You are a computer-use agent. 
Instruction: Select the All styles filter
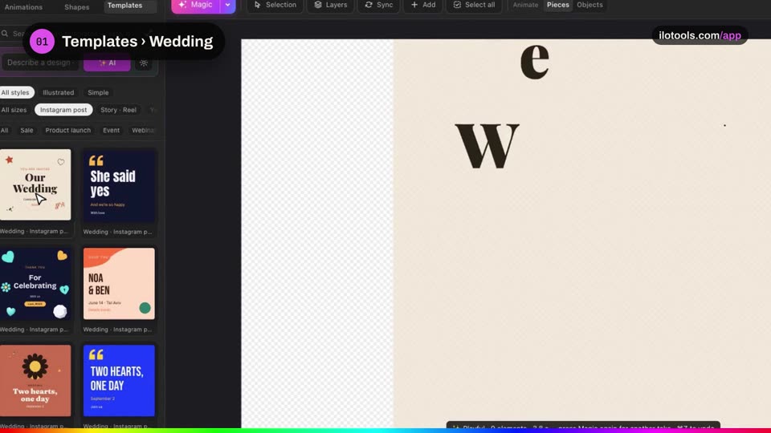pos(15,92)
